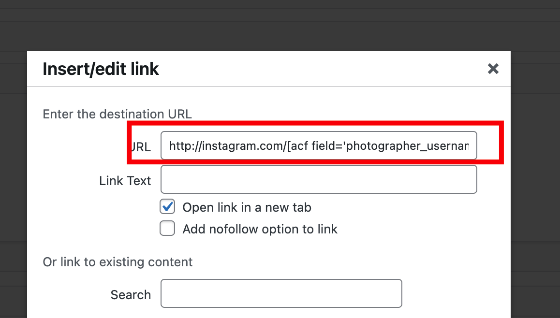Close the Insert/edit link dialog
This screenshot has height=318, width=560.
click(x=493, y=69)
